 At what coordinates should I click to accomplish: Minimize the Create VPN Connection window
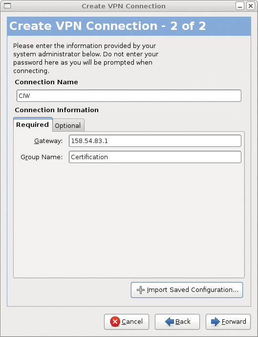pyautogui.click(x=240, y=6)
